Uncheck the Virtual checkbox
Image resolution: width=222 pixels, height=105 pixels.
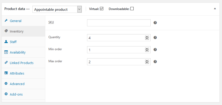tap(101, 9)
